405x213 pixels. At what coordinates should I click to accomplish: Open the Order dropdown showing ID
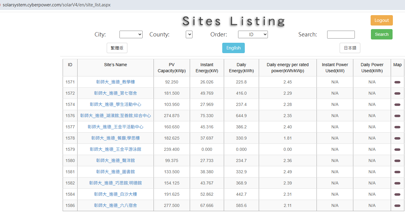(253, 34)
